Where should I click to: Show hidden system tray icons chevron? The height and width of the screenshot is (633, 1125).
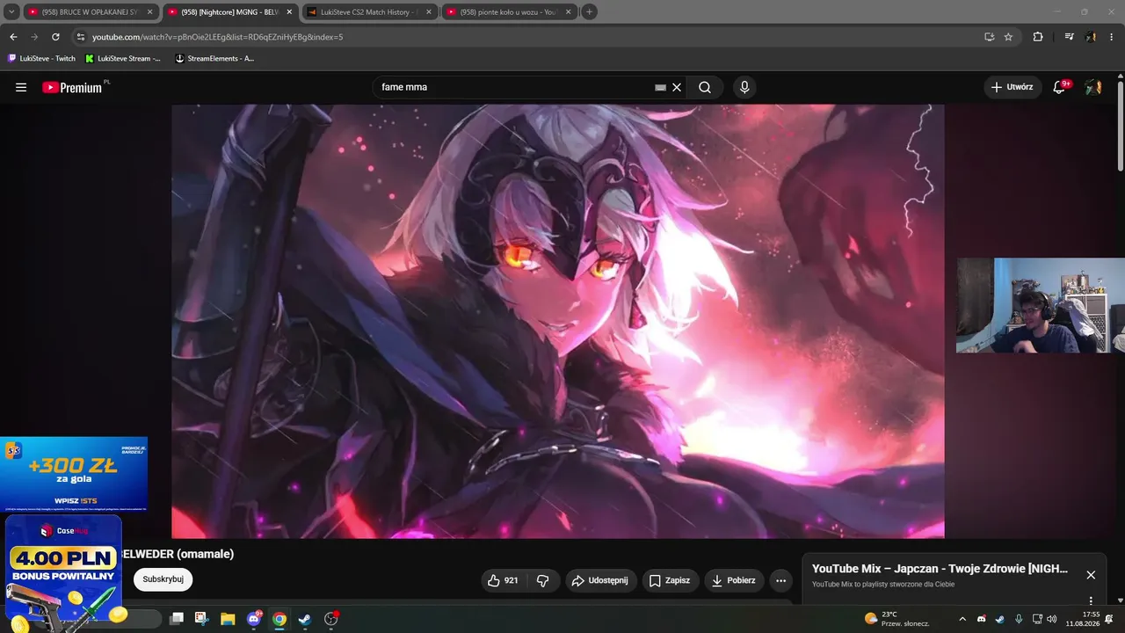point(962,619)
